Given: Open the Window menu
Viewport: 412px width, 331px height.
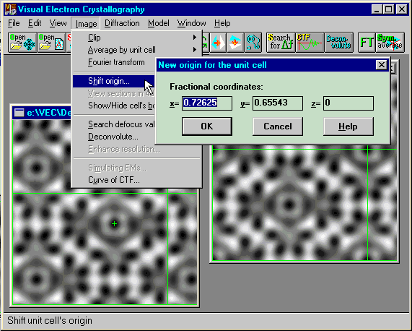Looking at the screenshot, I should coord(191,23).
